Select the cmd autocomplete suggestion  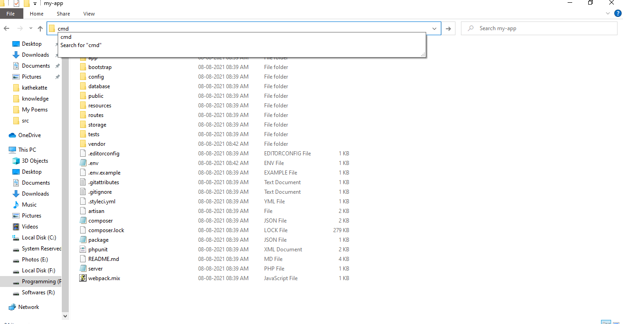pos(66,37)
